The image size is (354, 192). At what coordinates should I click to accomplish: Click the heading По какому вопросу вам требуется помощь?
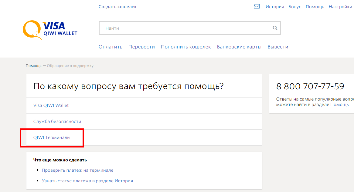(128, 86)
